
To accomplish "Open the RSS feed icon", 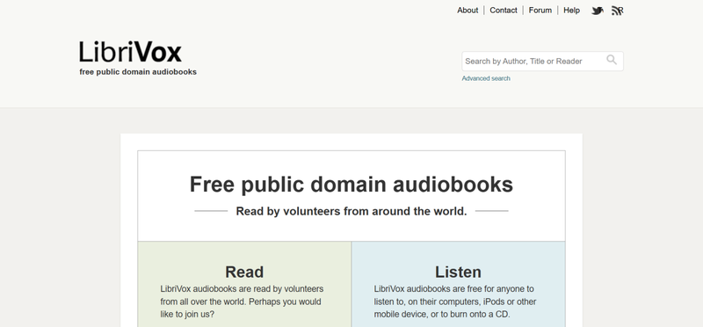I will [x=618, y=11].
